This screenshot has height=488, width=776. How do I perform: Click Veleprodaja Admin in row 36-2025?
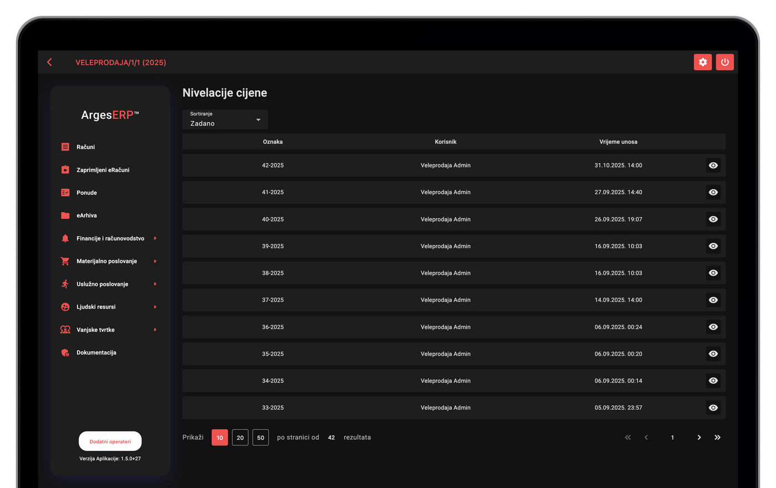446,327
